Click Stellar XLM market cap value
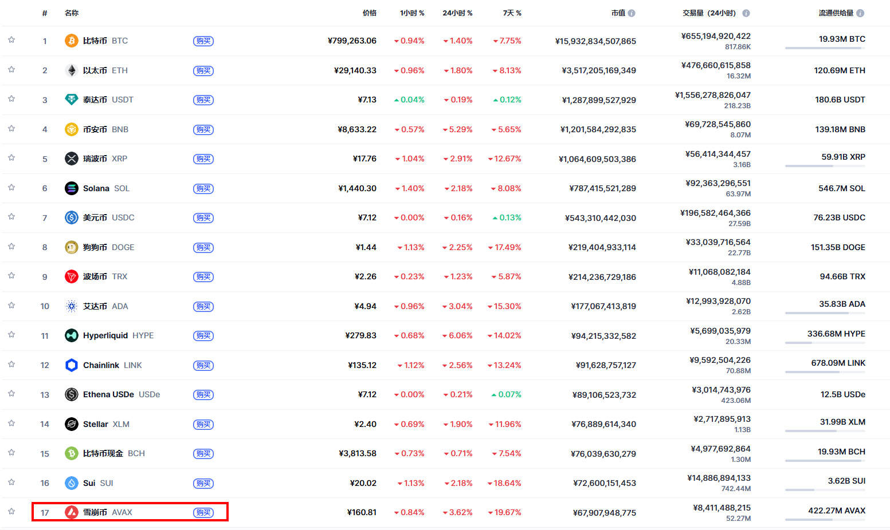 603,424
